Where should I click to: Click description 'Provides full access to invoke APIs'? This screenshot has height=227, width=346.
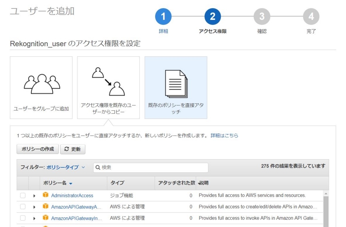pos(258,218)
